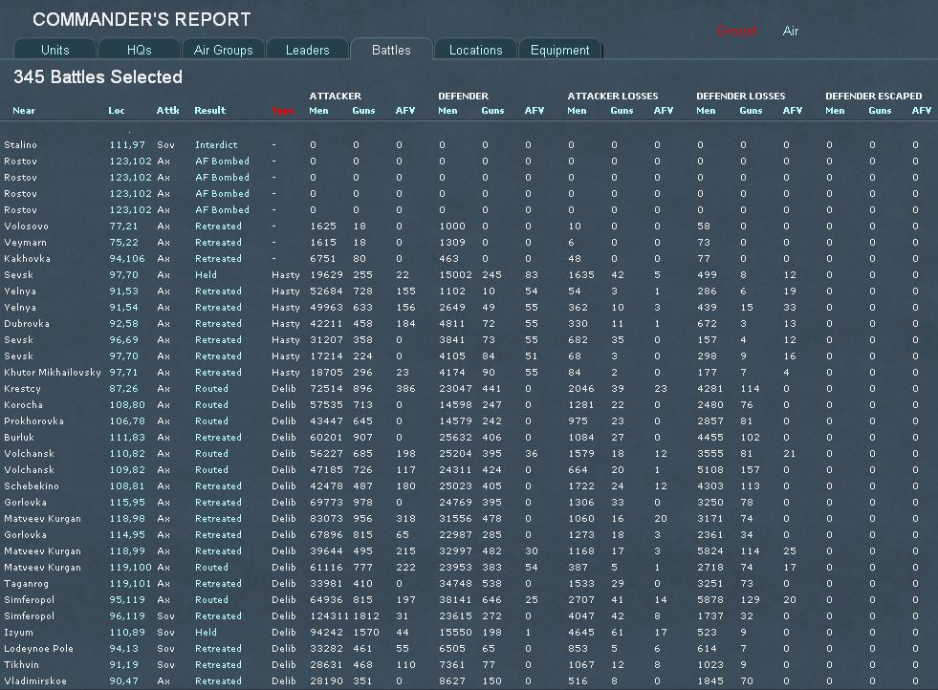The height and width of the screenshot is (690, 938).
Task: Sort battles by Attk side
Action: tap(166, 110)
